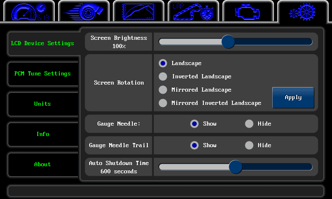Set Gauge Needle Trail to Show
This screenshot has width=332, height=199.
[x=194, y=145]
